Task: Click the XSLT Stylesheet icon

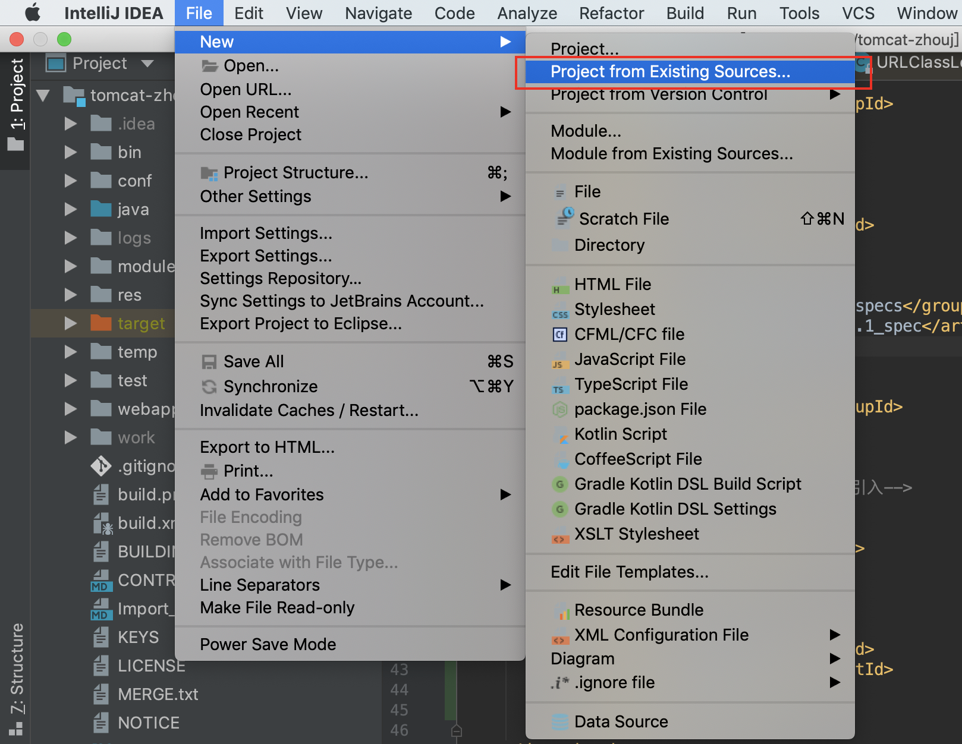Action: click(559, 535)
